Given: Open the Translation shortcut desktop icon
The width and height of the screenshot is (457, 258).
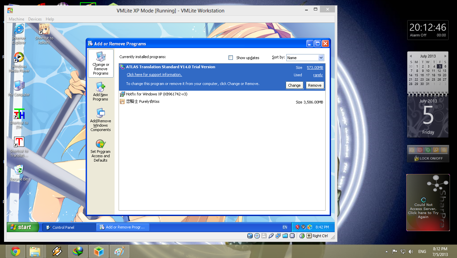Looking at the screenshot, I should click(x=19, y=147).
